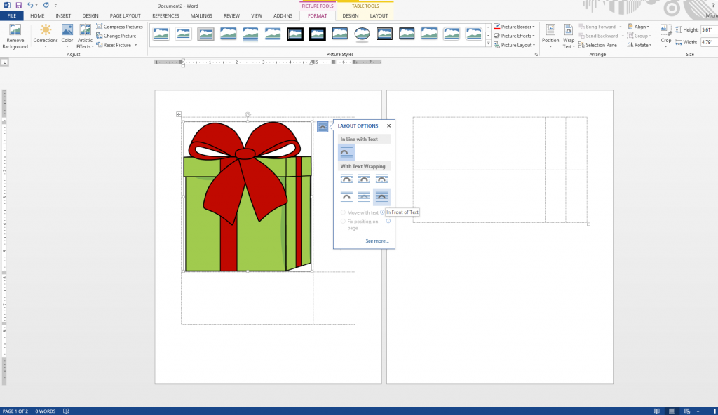
Task: Open the Position menu
Action: 550,36
